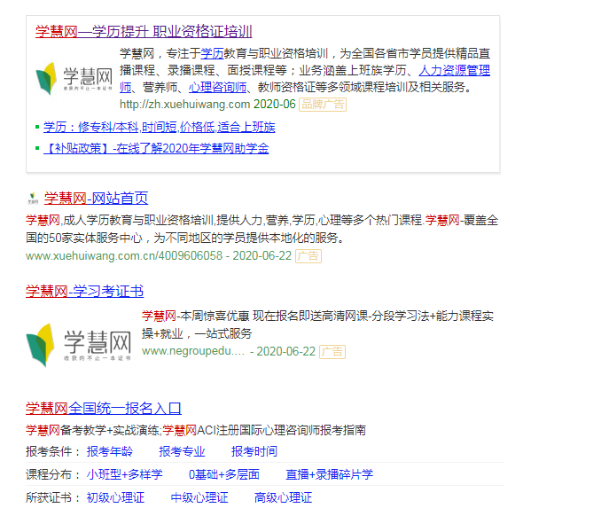Image resolution: width=601 pixels, height=508 pixels.
Task: Click the large 学慧网 logo image
Action: click(x=79, y=345)
